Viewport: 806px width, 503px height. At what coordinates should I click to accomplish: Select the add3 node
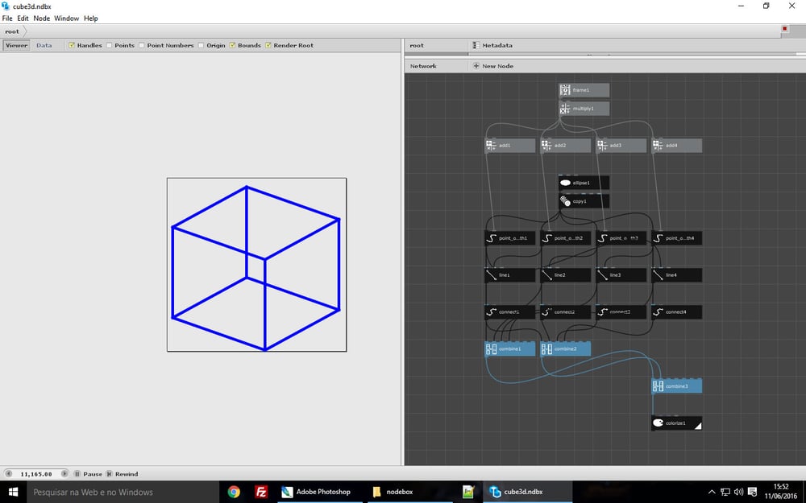(x=621, y=146)
